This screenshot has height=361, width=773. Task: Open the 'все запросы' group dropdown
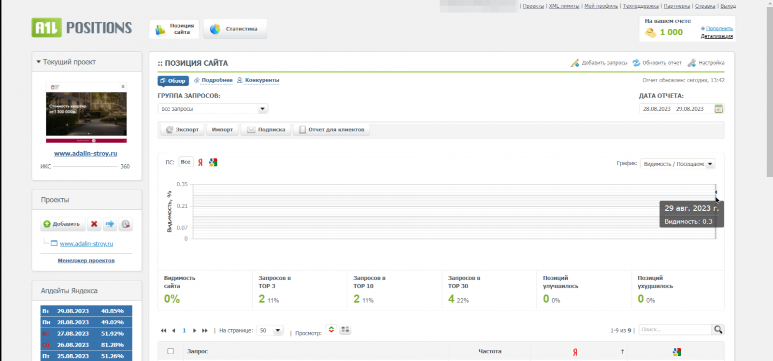pyautogui.click(x=213, y=109)
